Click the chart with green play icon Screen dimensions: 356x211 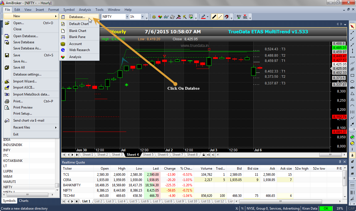[x=191, y=17]
